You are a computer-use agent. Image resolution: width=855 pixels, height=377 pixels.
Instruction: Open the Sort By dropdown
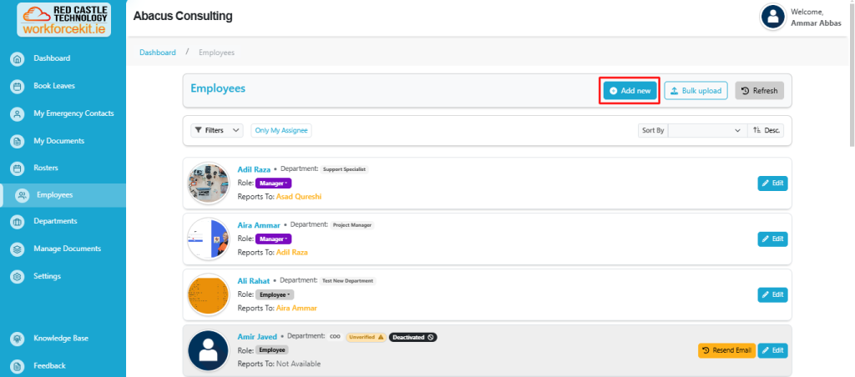pyautogui.click(x=706, y=130)
